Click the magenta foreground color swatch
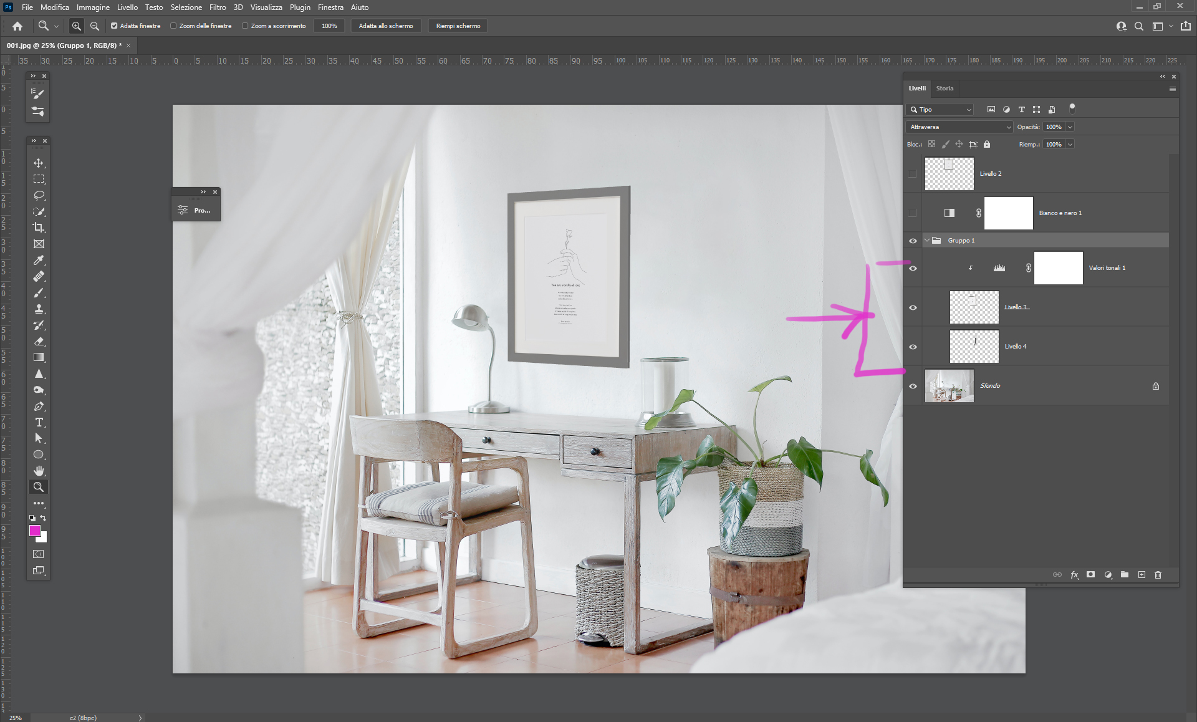This screenshot has height=722, width=1197. point(35,531)
